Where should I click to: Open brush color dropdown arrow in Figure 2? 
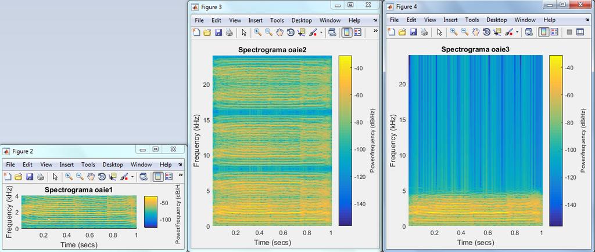coord(132,177)
